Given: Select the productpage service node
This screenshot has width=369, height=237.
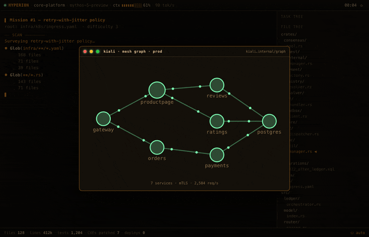Looking at the screenshot, I should pyautogui.click(x=157, y=90).
